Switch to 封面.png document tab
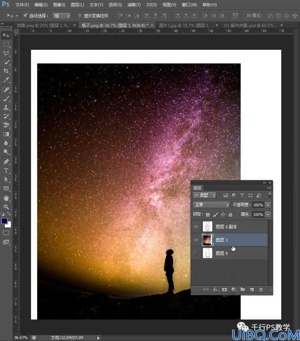Viewport: 300px width, 341px height. 43,26
